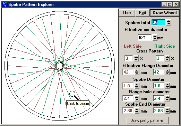
Task: Click the Exit button
Action: (143, 13)
